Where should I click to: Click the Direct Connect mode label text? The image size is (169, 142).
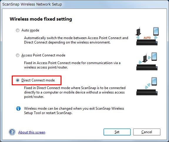pos(38,80)
